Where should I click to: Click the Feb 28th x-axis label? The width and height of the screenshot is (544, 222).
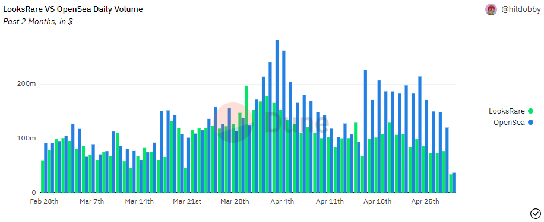[x=44, y=201]
